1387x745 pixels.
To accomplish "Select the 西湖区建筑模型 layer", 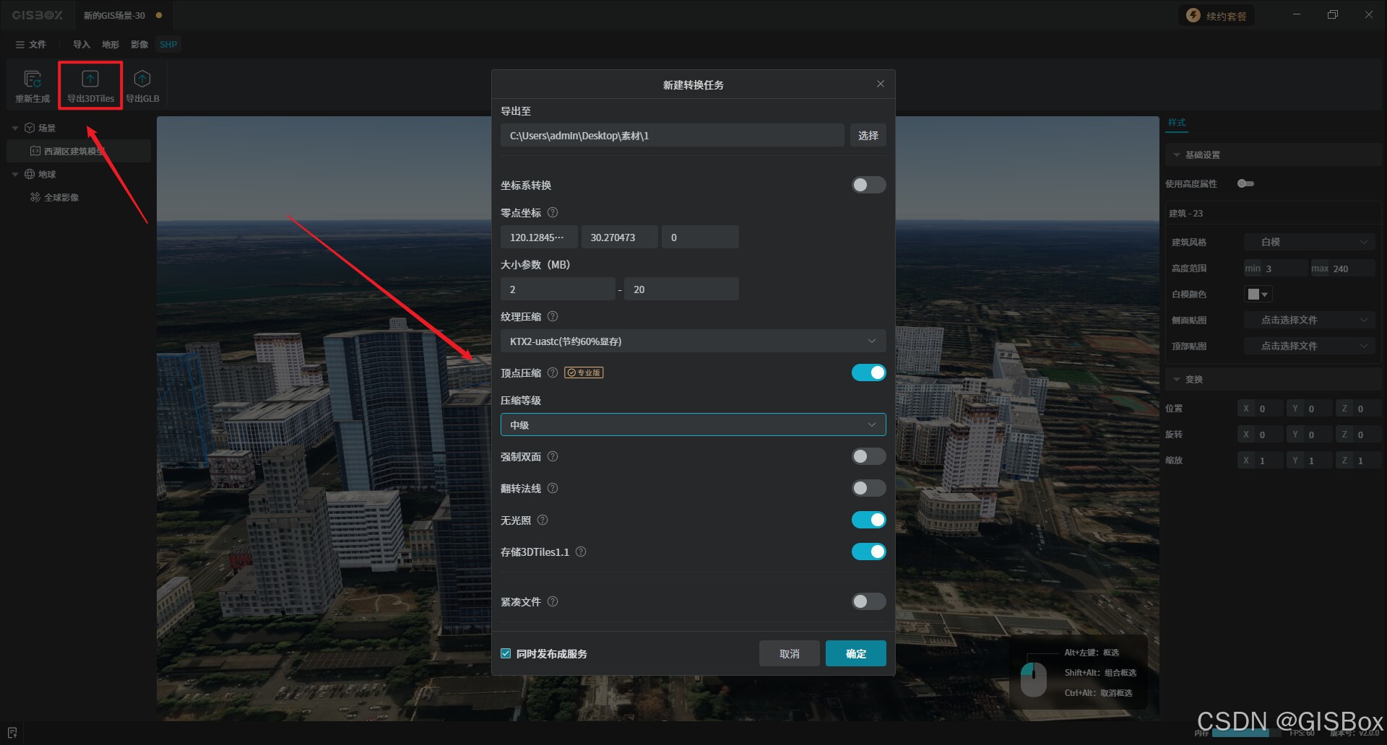I will (78, 152).
